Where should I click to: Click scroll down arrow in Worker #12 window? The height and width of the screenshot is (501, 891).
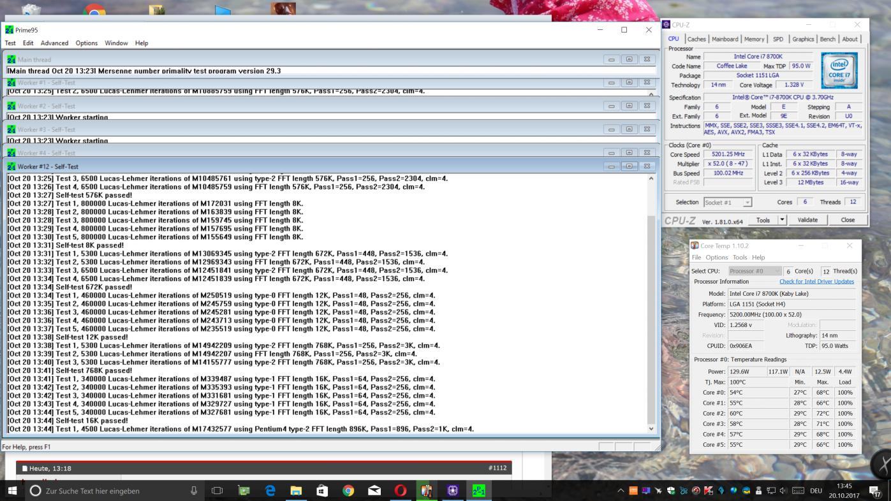(651, 428)
